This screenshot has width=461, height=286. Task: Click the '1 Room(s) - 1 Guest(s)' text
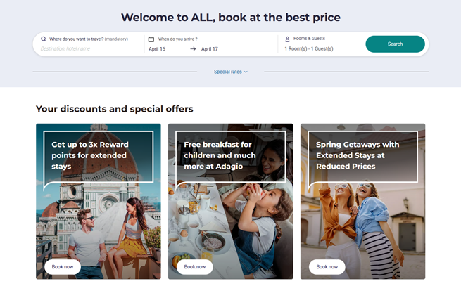(309, 49)
